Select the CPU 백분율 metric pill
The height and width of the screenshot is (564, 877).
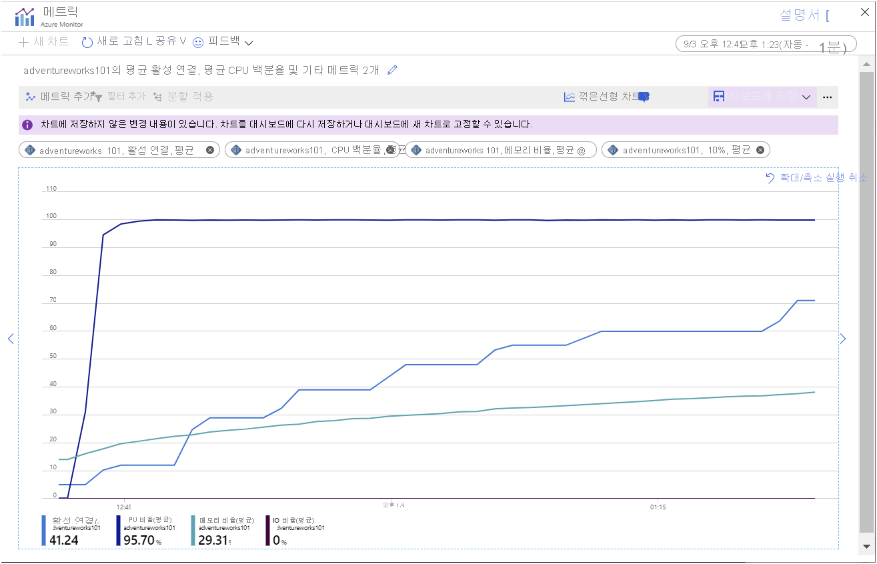coord(312,150)
